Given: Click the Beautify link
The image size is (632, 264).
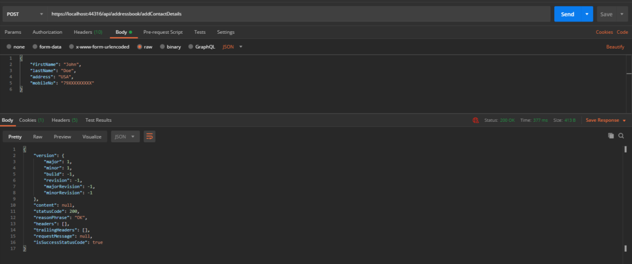Looking at the screenshot, I should coord(615,47).
